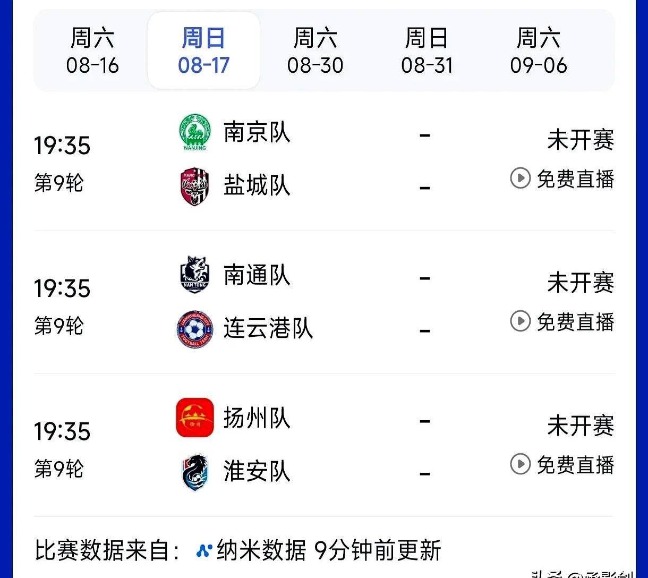Tap the red Yangzhou team logo
Screen dimensions: 648x578
pos(194,418)
